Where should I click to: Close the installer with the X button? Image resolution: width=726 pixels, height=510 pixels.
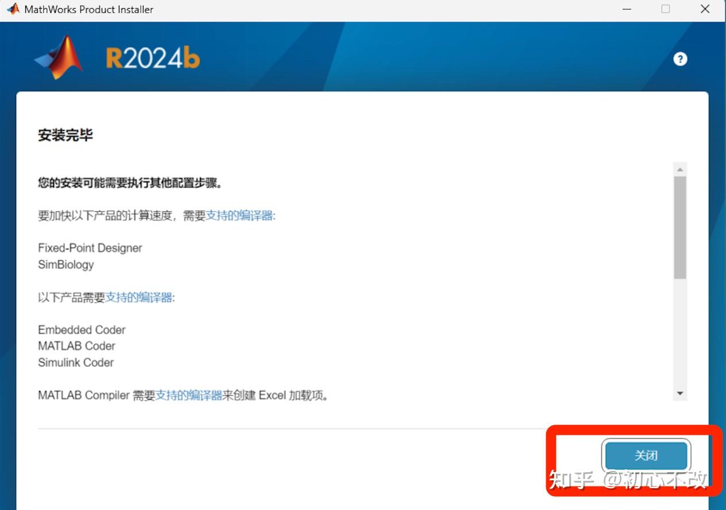pyautogui.click(x=705, y=9)
